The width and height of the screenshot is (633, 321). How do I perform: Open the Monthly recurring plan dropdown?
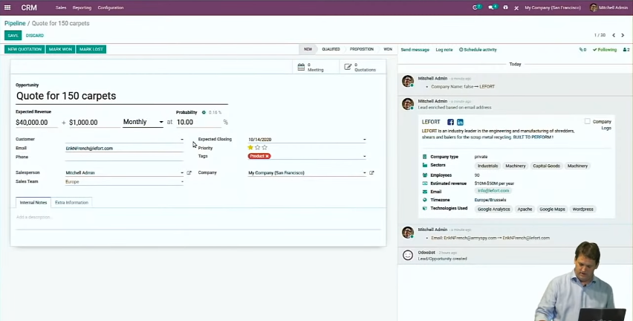coord(143,122)
